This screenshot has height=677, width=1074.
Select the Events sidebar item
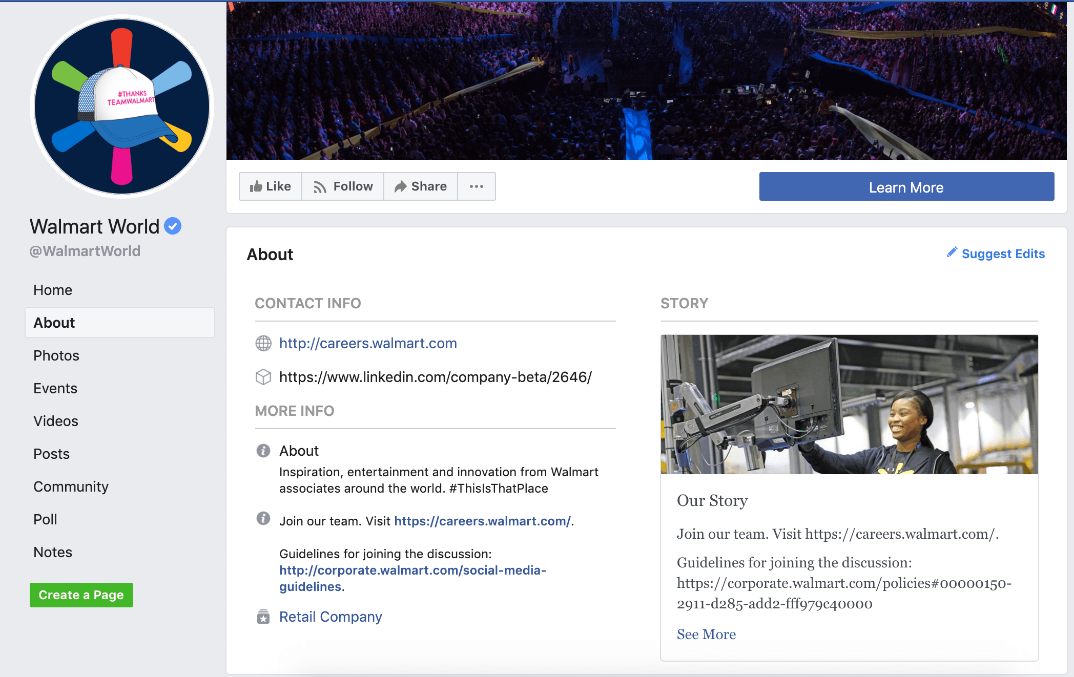[55, 388]
